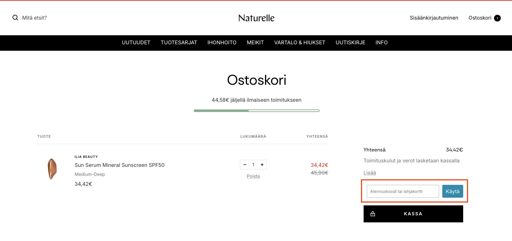Viewport: 512px width, 241px height.
Task: Remove the item via Poista link
Action: tap(253, 176)
